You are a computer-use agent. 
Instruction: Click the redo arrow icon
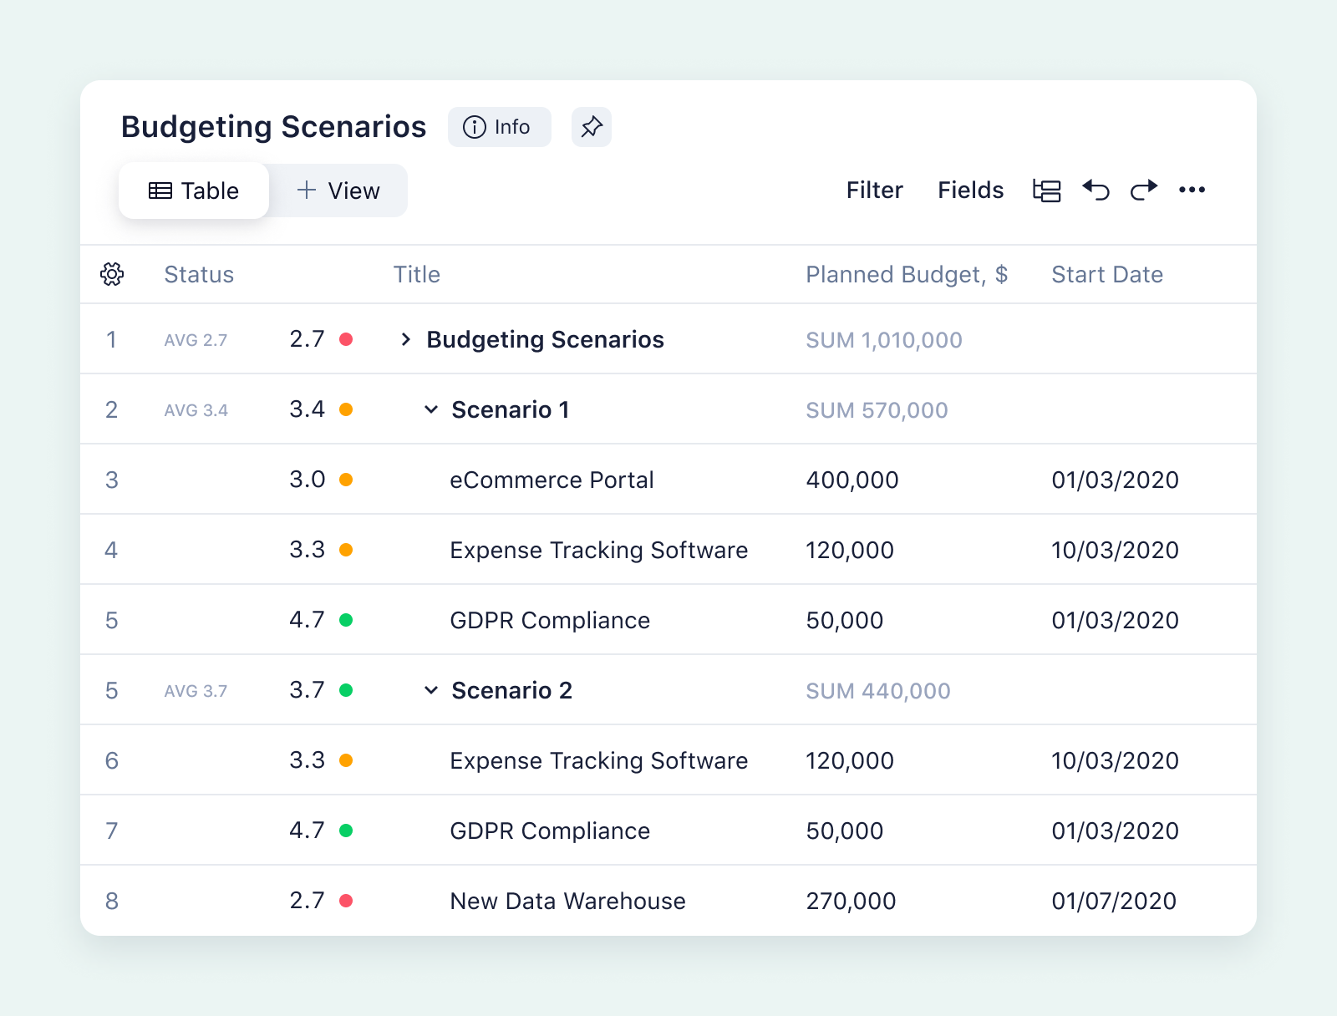[x=1144, y=190]
